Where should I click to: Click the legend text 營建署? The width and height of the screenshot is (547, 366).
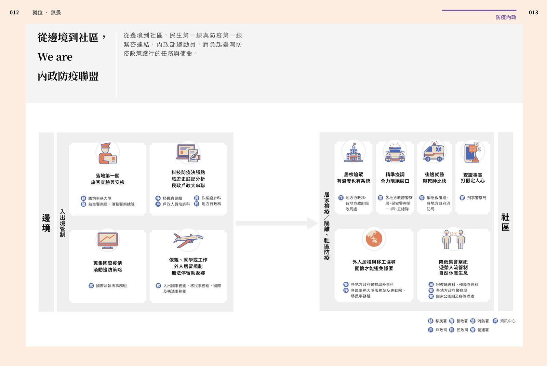(x=483, y=330)
